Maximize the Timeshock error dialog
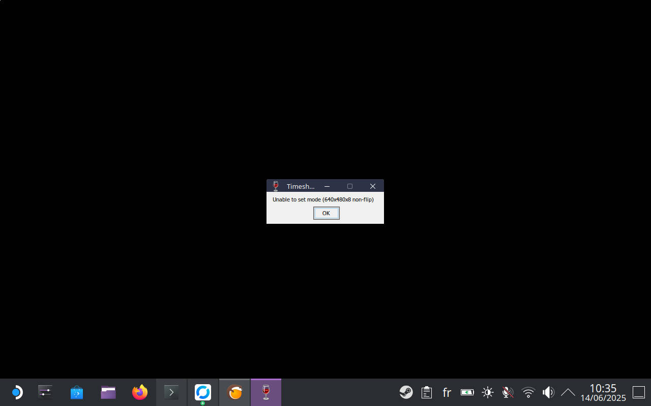The width and height of the screenshot is (651, 406). point(350,186)
